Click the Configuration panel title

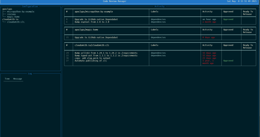[x=30, y=6]
